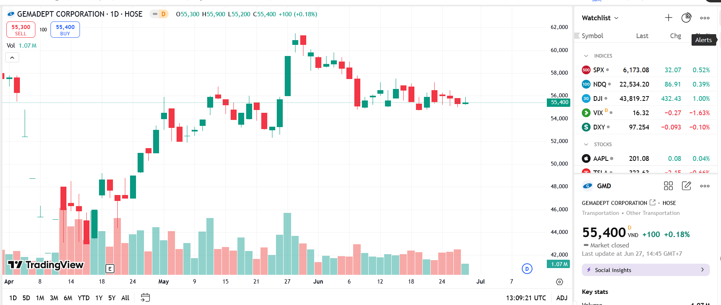The image size is (721, 305).
Task: Click the GMD edit note icon
Action: pos(686,186)
